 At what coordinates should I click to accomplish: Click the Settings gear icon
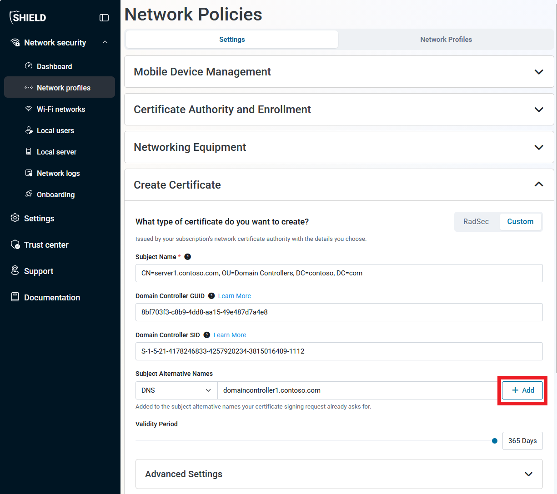[15, 218]
